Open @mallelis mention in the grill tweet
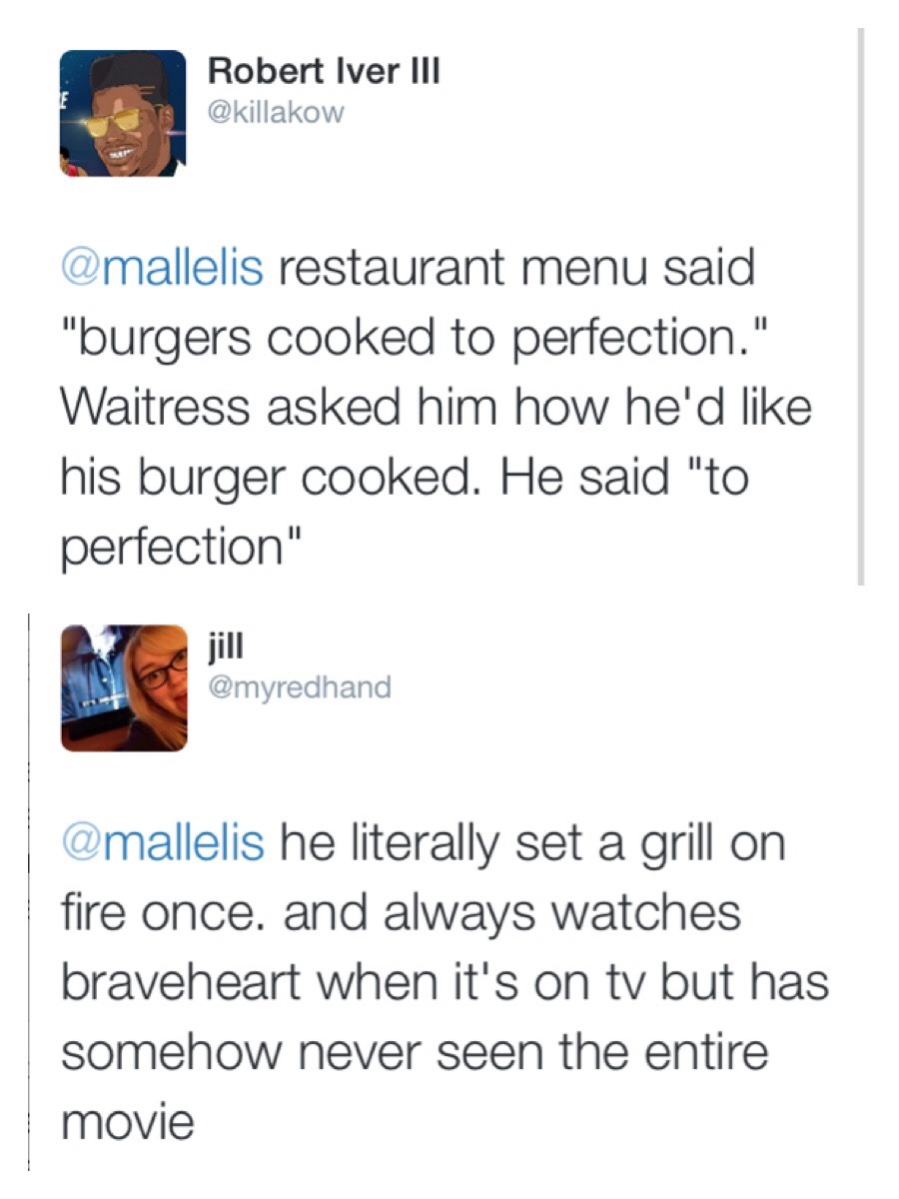This screenshot has height=1199, width=899. coord(163,842)
